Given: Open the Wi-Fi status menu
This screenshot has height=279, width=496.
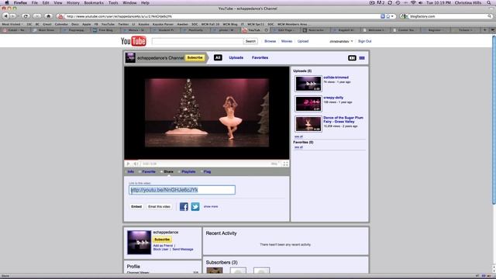Looking at the screenshot, I should click(413, 2).
